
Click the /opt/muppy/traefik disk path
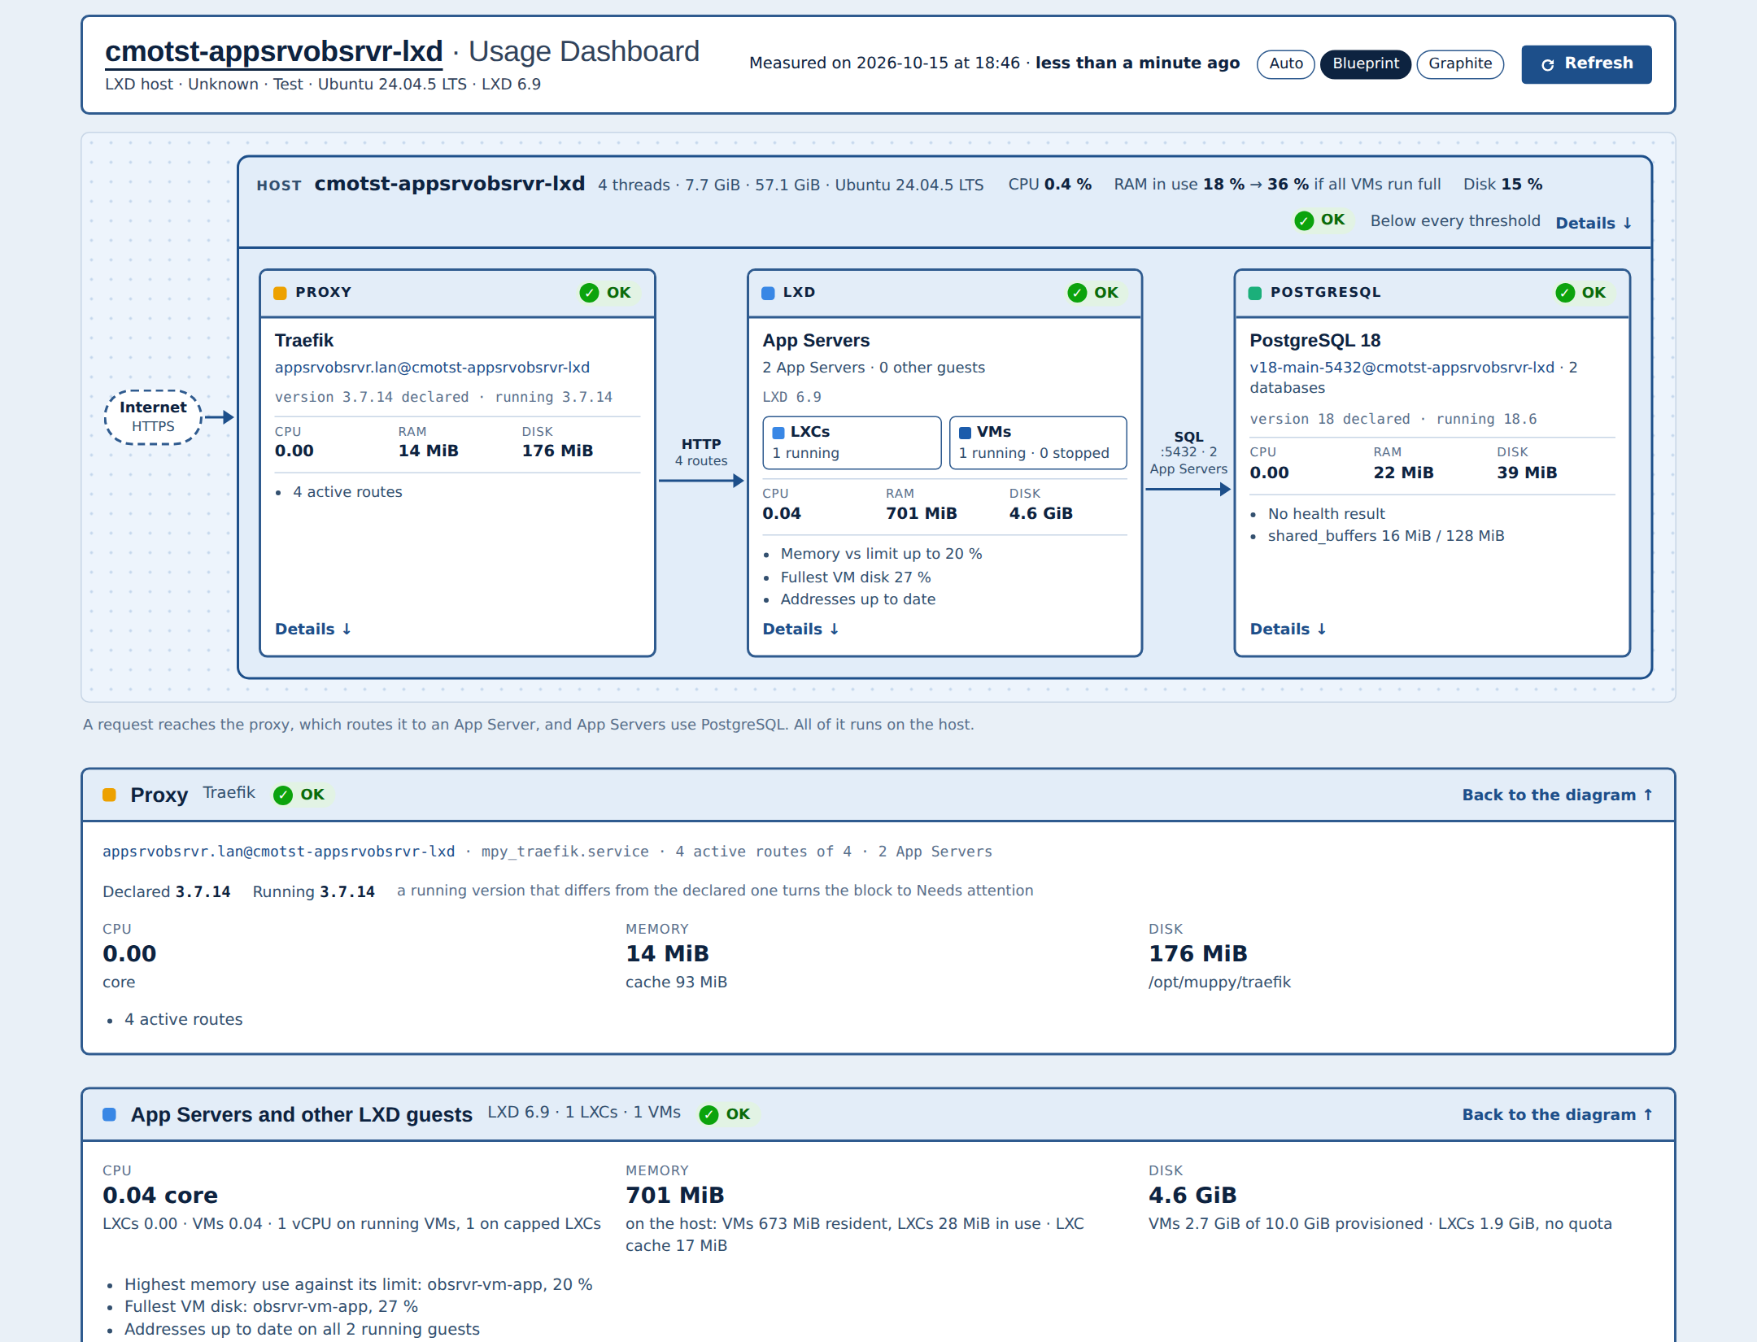click(1219, 982)
